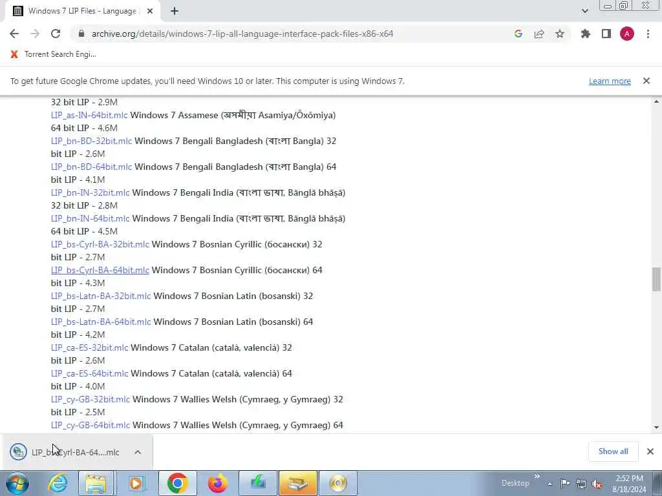Show hidden tray icons arrow
The width and height of the screenshot is (662, 496).
pos(550,484)
